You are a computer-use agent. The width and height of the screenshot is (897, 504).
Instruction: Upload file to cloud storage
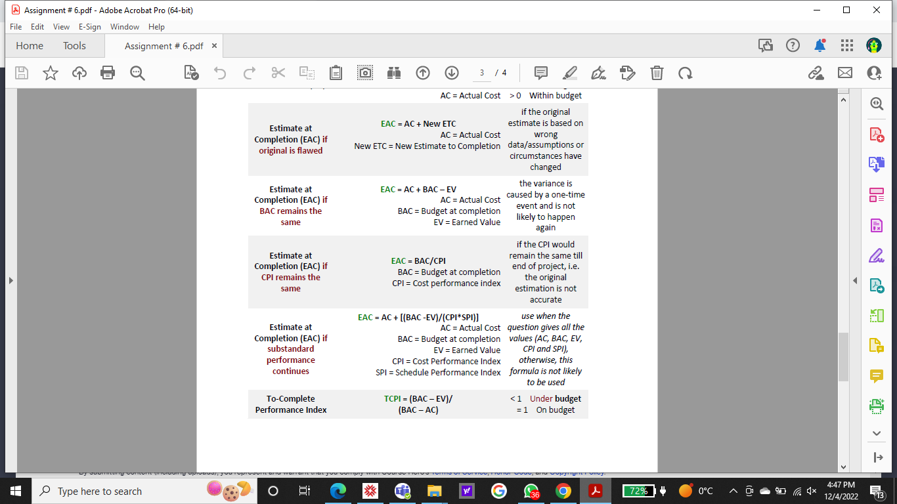pyautogui.click(x=79, y=73)
